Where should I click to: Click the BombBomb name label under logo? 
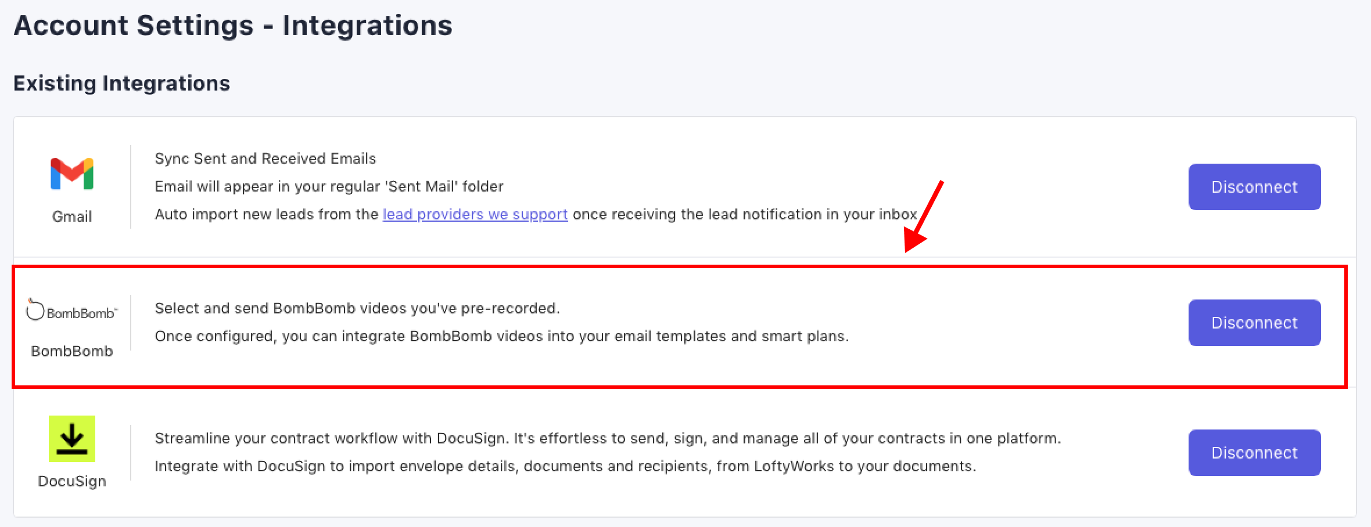pos(72,351)
